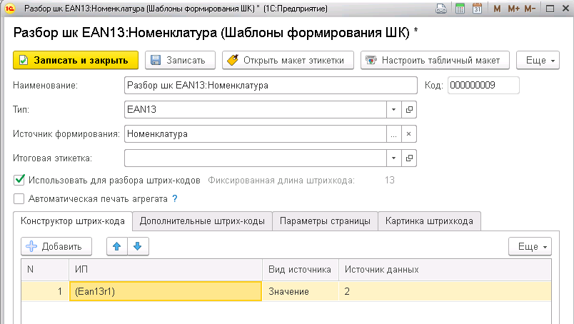Image resolution: width=574 pixels, height=324 pixels.
Task: Click the row number 1 cell
Action: point(45,291)
